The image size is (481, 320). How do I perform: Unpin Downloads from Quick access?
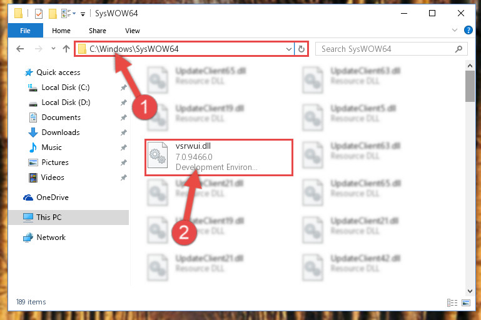pyautogui.click(x=124, y=132)
